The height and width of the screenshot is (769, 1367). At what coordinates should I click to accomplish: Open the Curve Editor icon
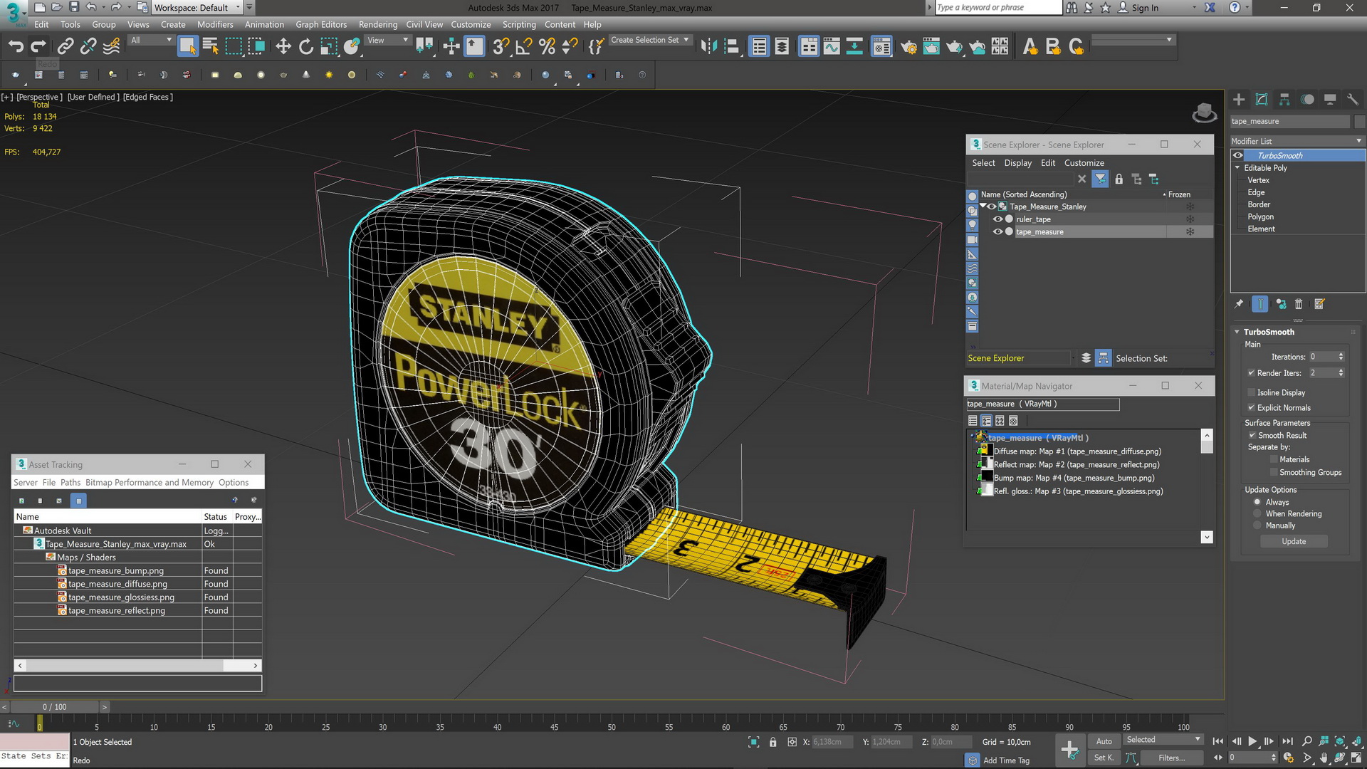832,47
